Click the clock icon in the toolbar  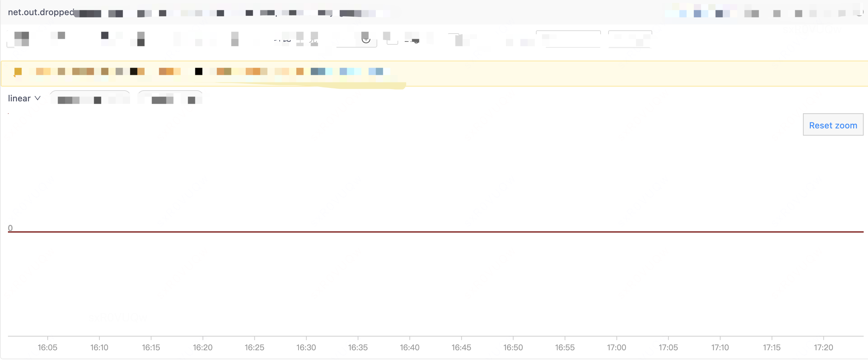tap(366, 39)
